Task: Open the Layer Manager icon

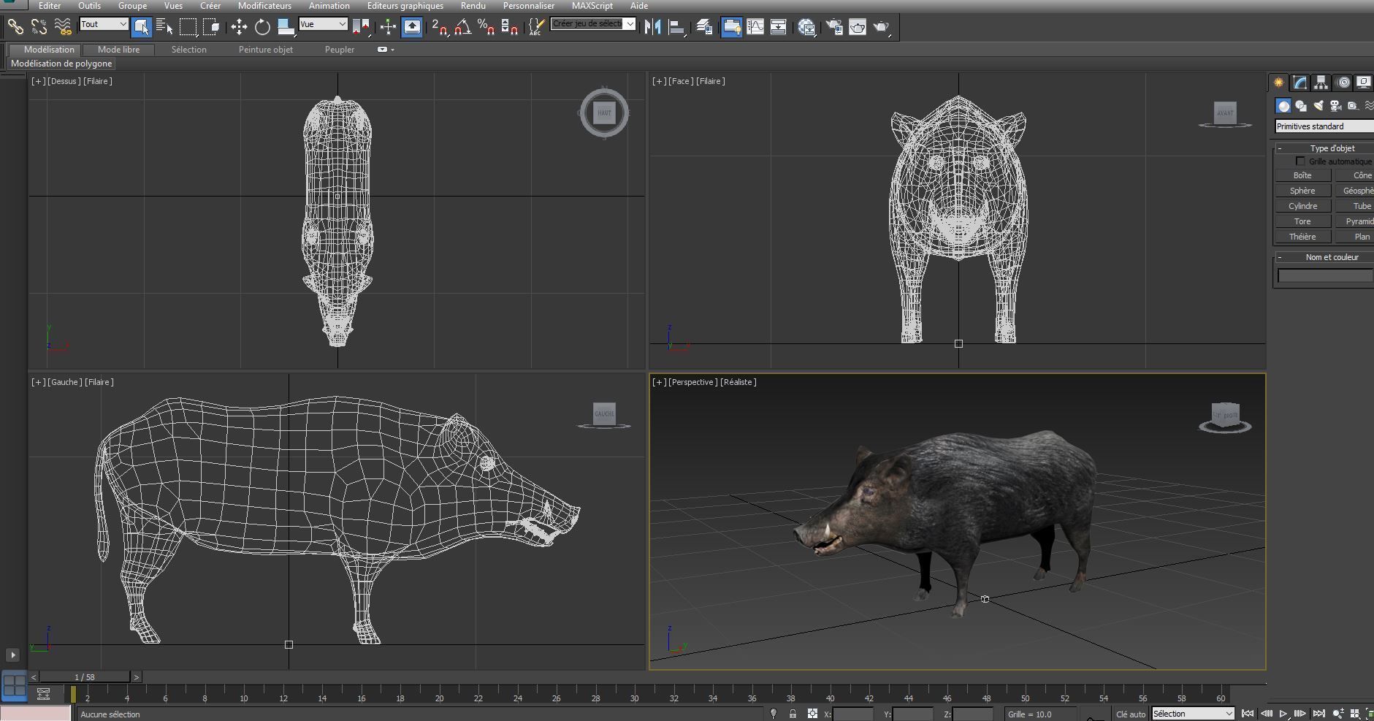Action: tap(704, 27)
